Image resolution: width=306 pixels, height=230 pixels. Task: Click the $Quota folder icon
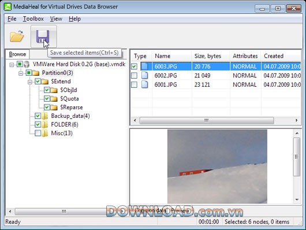pyautogui.click(x=54, y=99)
